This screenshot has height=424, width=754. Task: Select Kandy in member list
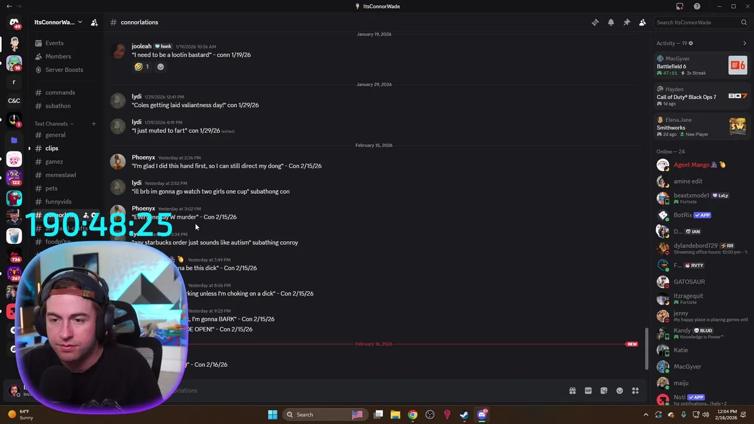(x=702, y=333)
